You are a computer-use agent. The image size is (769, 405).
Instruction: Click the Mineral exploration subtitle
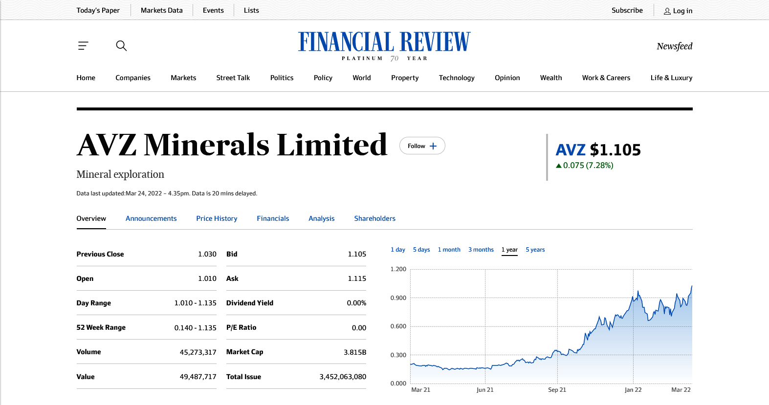(x=120, y=174)
